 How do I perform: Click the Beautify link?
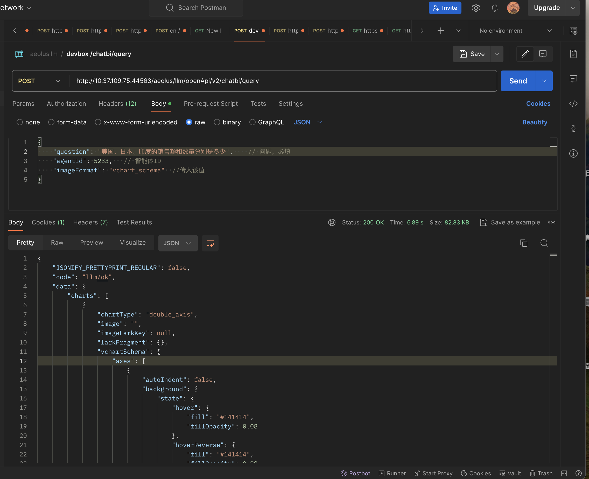pyautogui.click(x=534, y=122)
